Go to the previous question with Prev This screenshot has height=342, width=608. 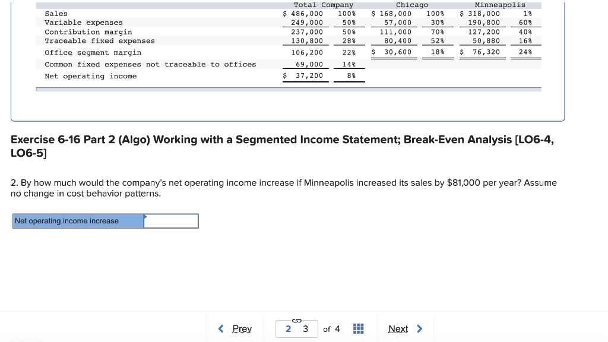point(242,329)
